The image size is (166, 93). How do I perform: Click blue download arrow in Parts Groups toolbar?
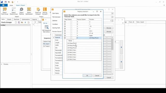tap(25, 22)
